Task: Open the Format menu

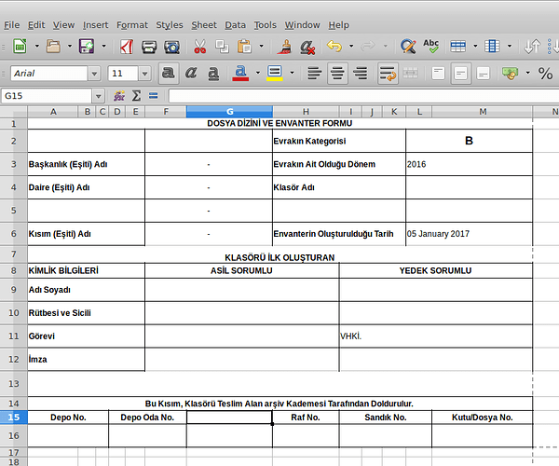Action: pyautogui.click(x=132, y=25)
